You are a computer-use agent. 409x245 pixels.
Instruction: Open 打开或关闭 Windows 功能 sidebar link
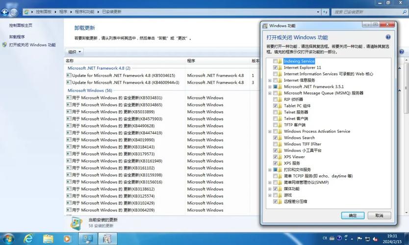32,45
